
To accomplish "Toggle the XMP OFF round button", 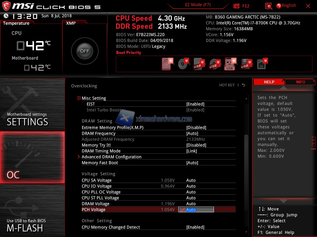I will 85,51.
